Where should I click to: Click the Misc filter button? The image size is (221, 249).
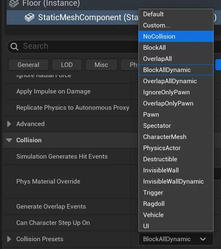[101, 65]
